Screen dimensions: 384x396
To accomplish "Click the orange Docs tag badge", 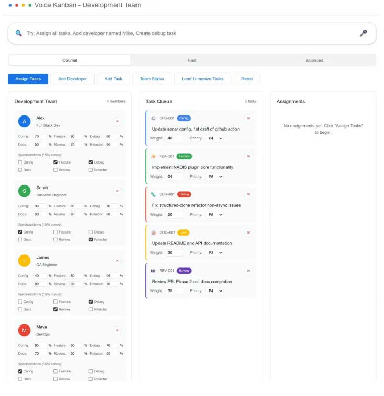I will coord(184,232).
